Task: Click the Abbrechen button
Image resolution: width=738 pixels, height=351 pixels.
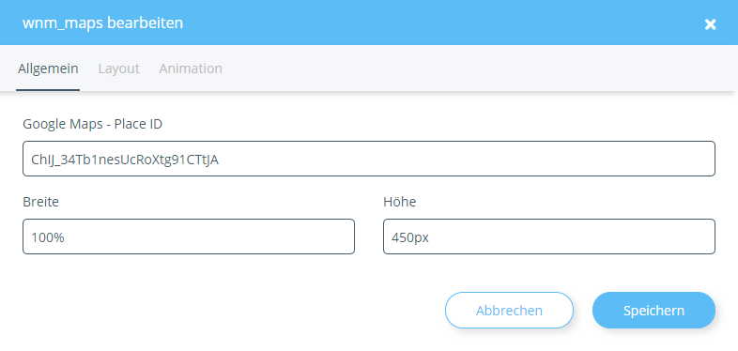Action: 509,310
